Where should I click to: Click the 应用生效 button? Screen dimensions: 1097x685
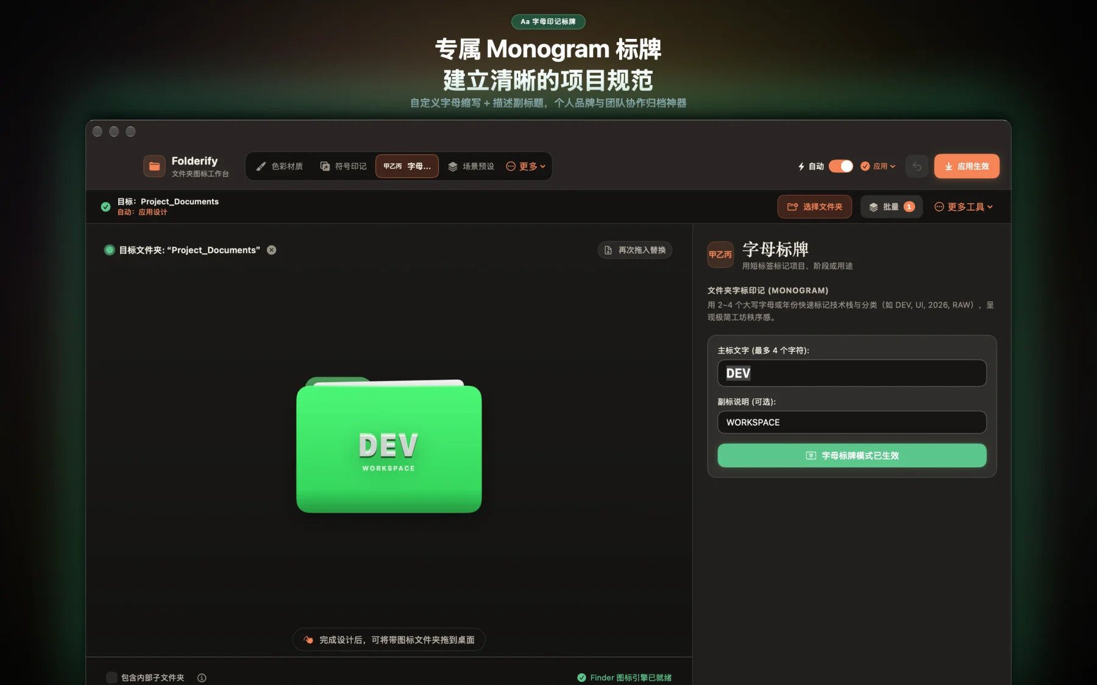(x=967, y=166)
